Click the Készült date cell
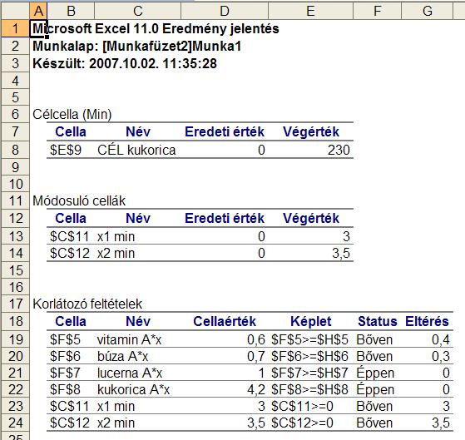 click(x=125, y=63)
